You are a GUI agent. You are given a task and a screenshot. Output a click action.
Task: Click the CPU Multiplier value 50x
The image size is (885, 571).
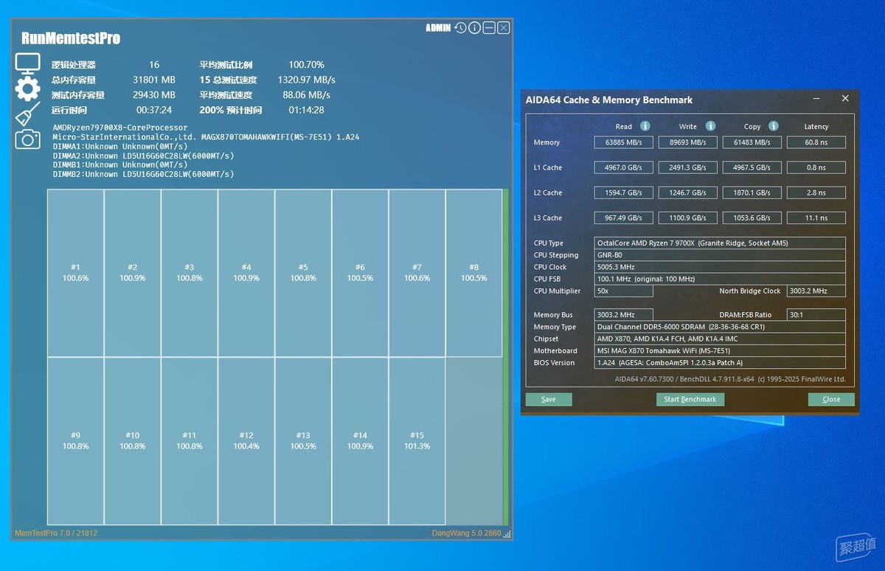tap(624, 291)
